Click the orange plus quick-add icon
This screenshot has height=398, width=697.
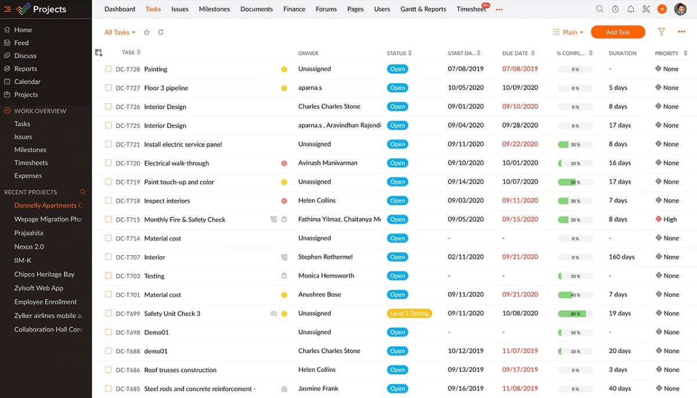pos(662,9)
